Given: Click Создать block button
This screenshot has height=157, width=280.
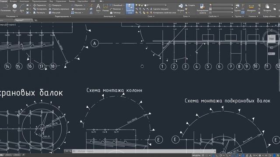Looking at the screenshot, I should pyautogui.click(x=190, y=5).
